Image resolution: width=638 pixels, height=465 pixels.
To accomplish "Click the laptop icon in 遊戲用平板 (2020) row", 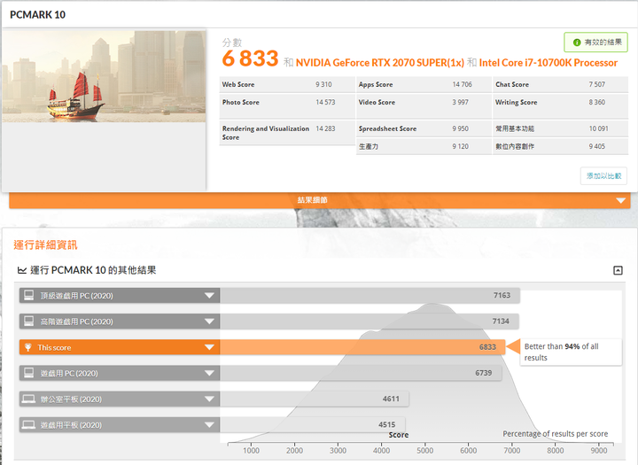I will [28, 425].
